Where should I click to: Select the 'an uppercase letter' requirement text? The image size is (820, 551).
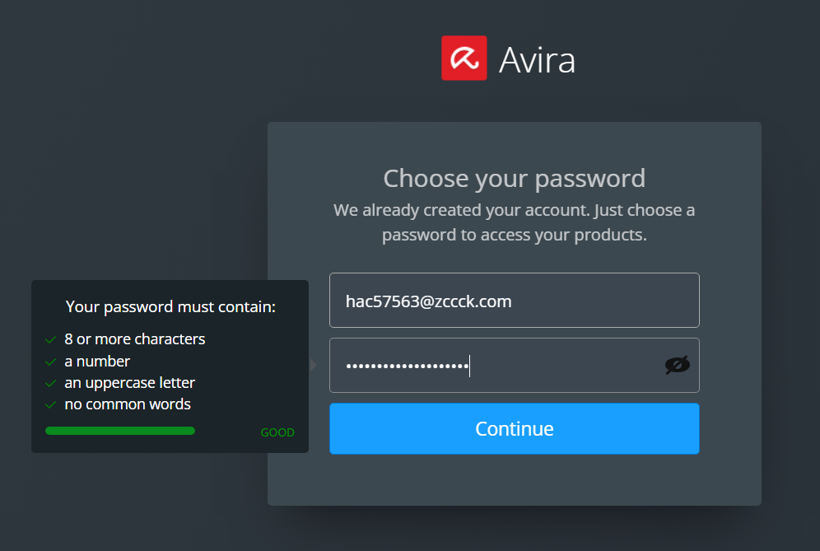point(129,383)
